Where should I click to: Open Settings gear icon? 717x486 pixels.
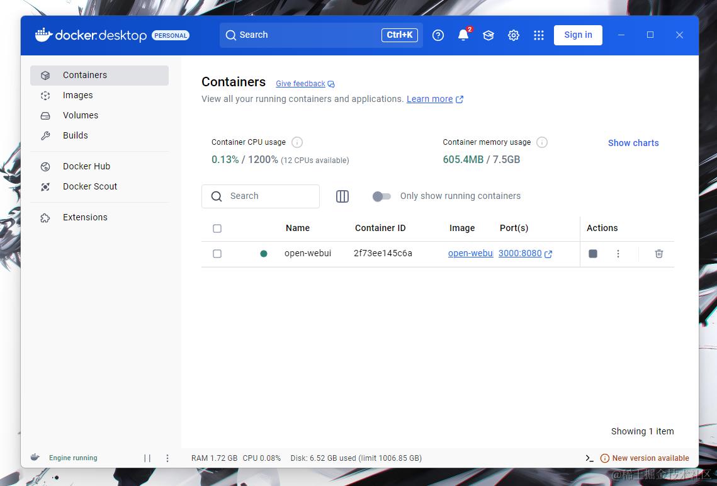pyautogui.click(x=514, y=35)
